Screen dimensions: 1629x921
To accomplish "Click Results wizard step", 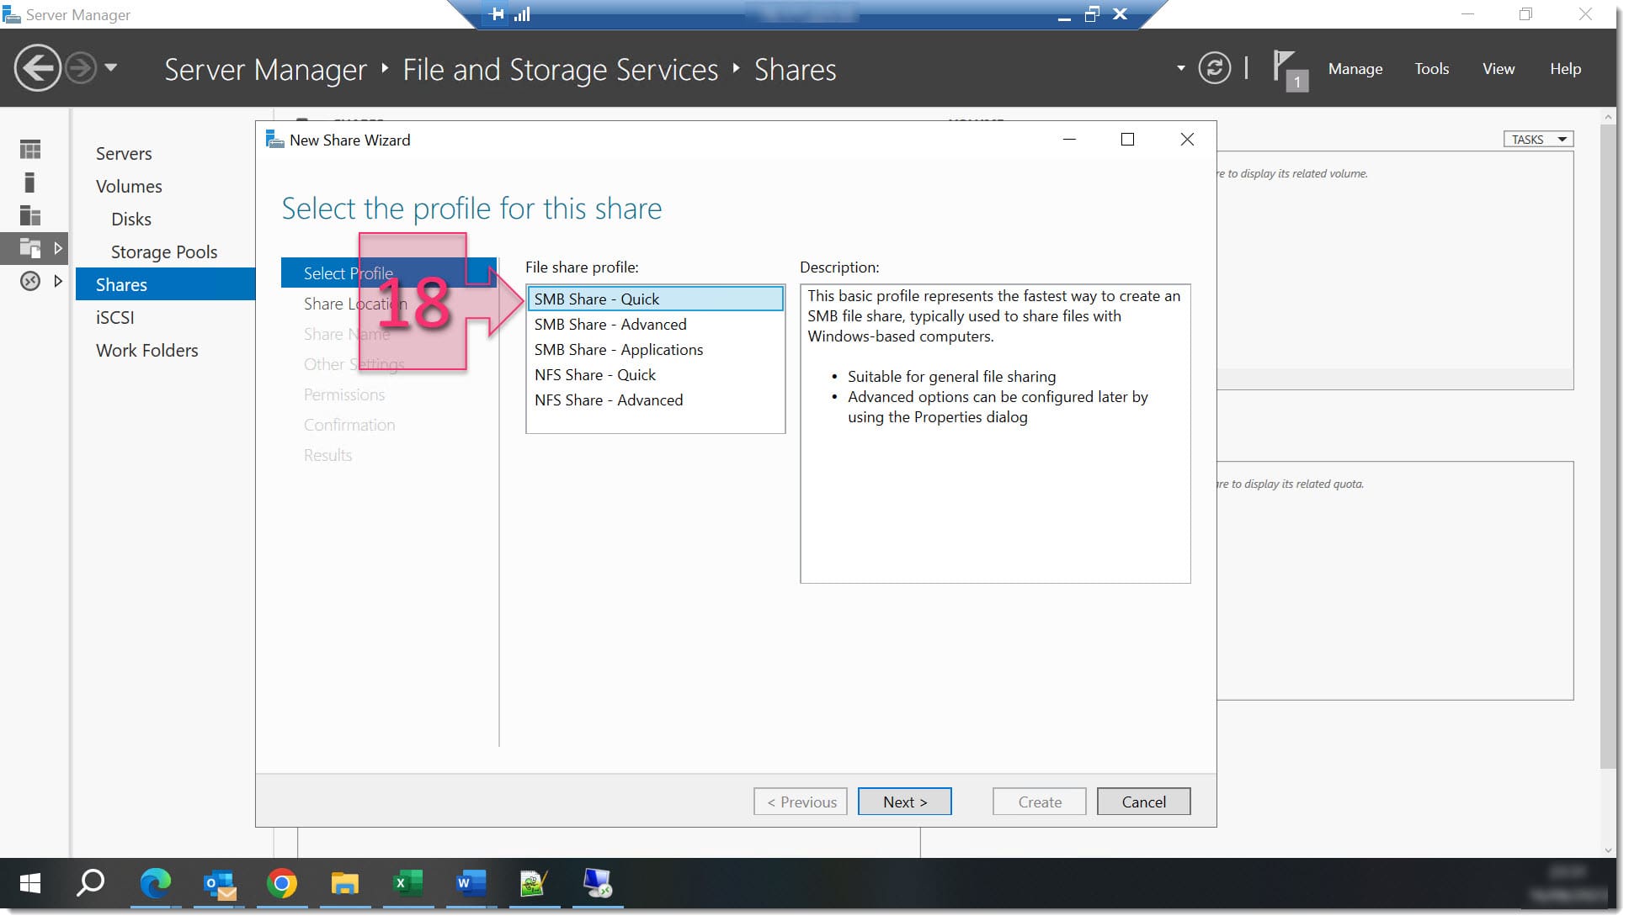I will [327, 455].
